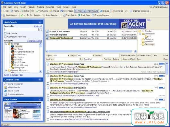Open Organize Categories from toolbar

coord(140,11)
